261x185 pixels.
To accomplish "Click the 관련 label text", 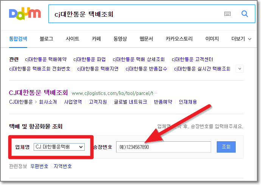I will coord(14,60).
